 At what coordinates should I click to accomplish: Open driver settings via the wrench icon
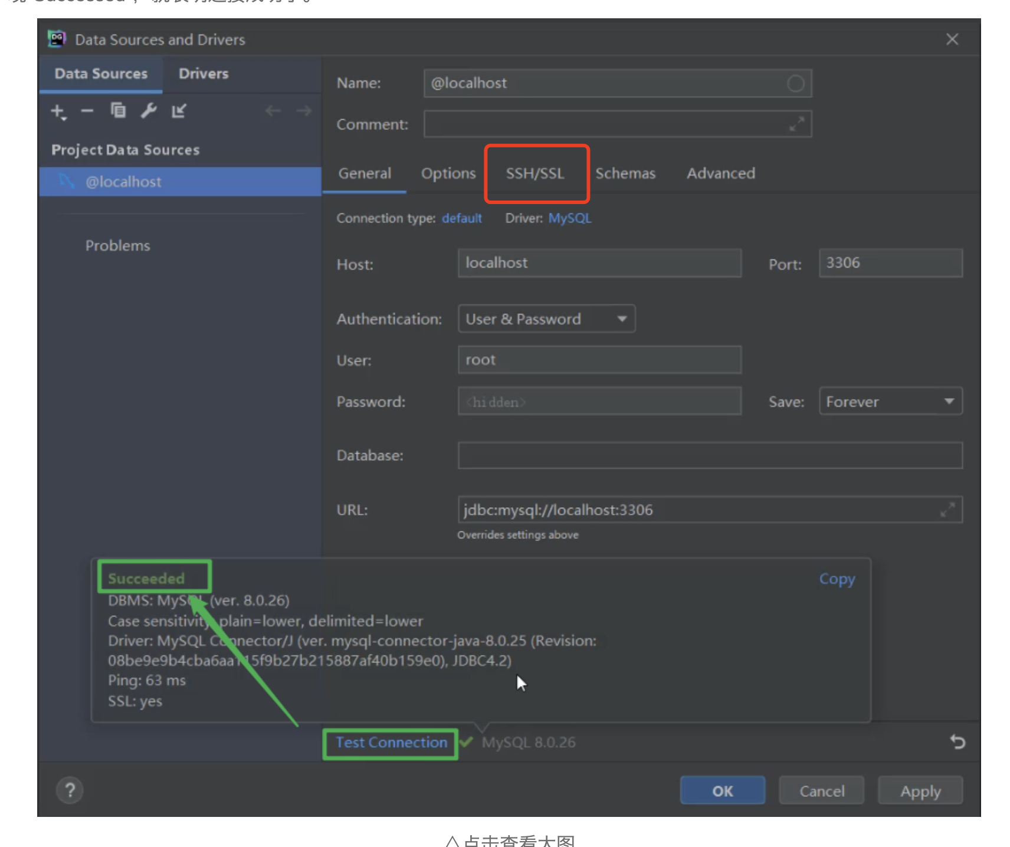(x=149, y=110)
